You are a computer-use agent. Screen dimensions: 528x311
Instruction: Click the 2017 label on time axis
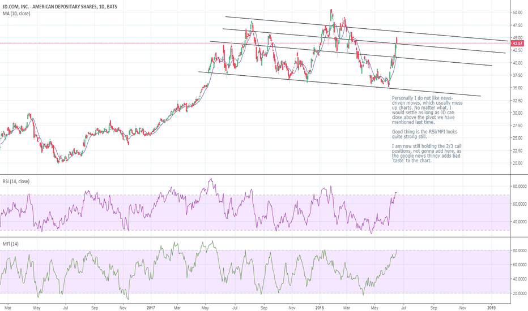pyautogui.click(x=151, y=308)
